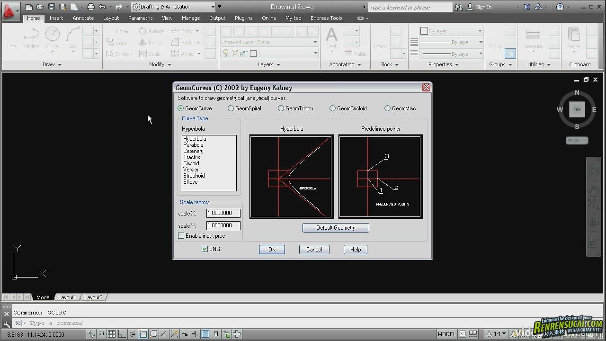Click the Help button in GeomCurves dialog

(356, 250)
